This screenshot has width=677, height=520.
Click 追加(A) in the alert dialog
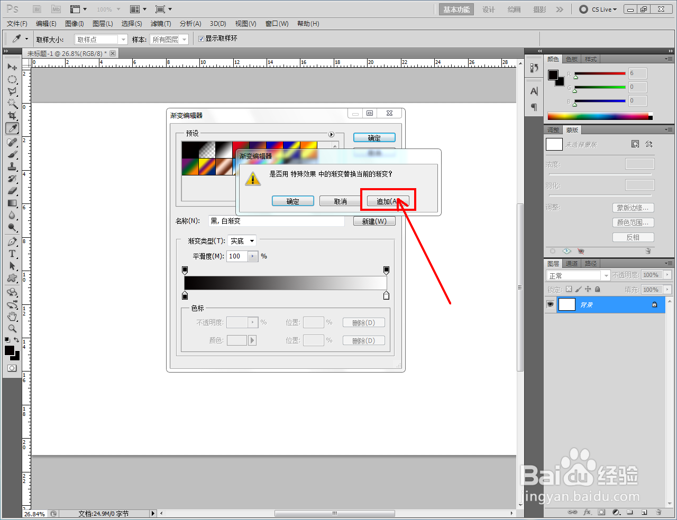click(x=388, y=201)
